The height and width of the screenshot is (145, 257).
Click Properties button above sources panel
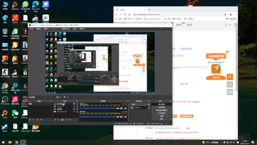(59, 97)
